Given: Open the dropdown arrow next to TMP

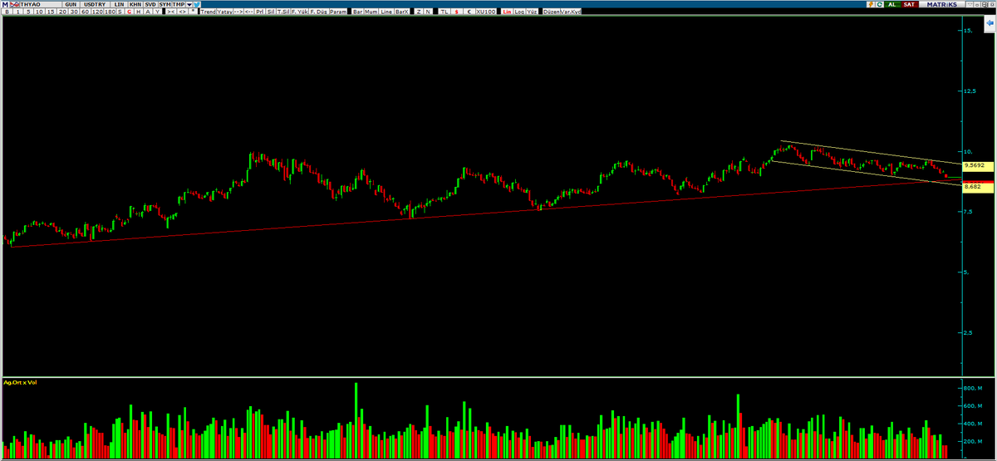Looking at the screenshot, I should (189, 4).
